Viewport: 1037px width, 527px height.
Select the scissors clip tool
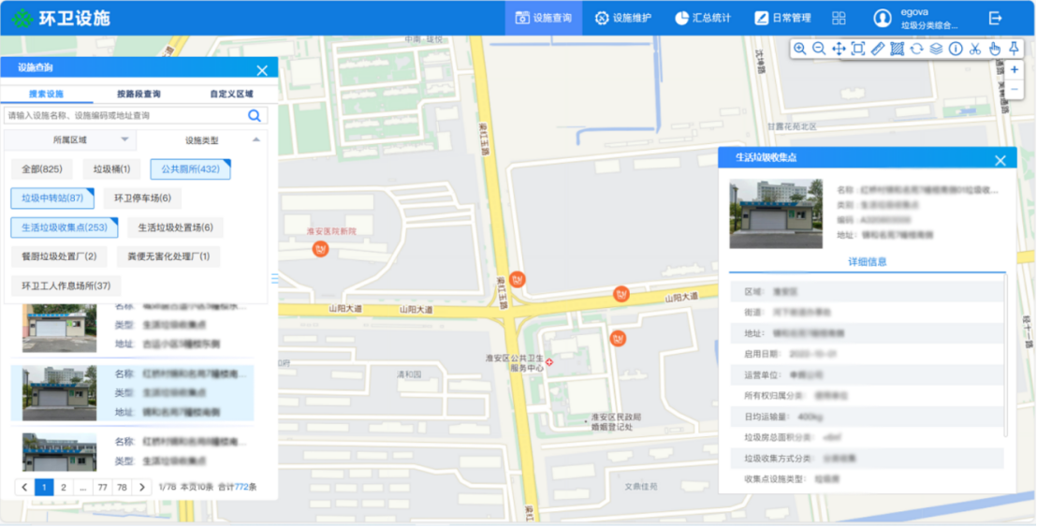tap(974, 49)
